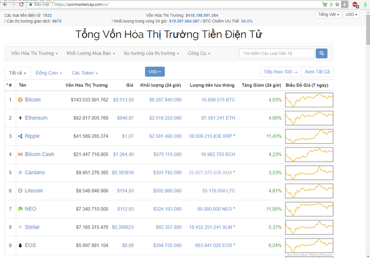Expand Xu hướng của thị trường menu
370x258 pixels.
(151, 53)
